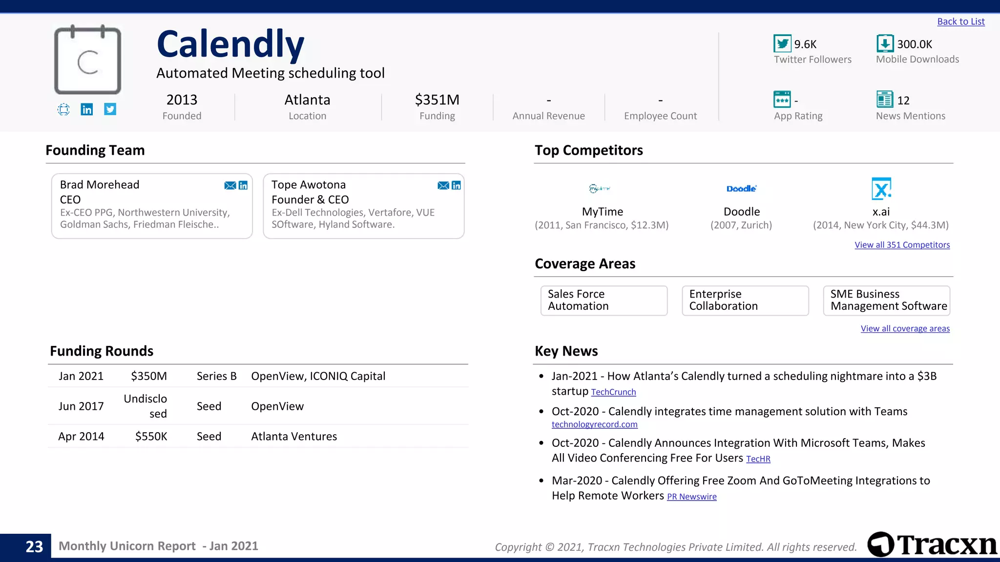The image size is (1000, 562).
Task: Click MyTime competitor name
Action: [603, 212]
